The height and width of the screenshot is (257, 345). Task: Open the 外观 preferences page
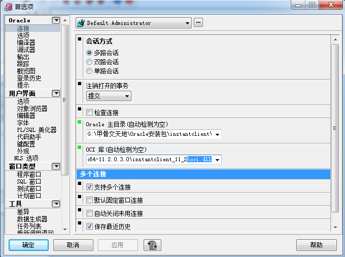pos(23,151)
